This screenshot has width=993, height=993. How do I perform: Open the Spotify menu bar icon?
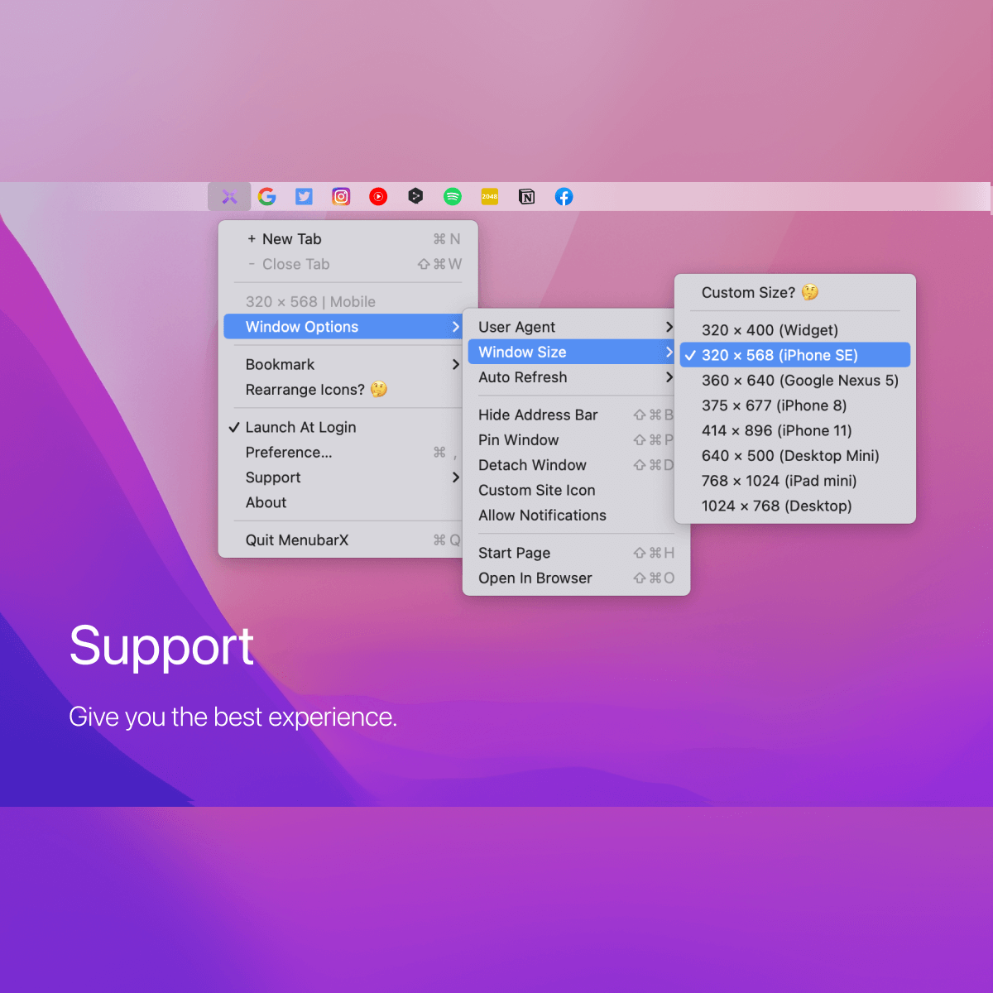[x=453, y=197]
